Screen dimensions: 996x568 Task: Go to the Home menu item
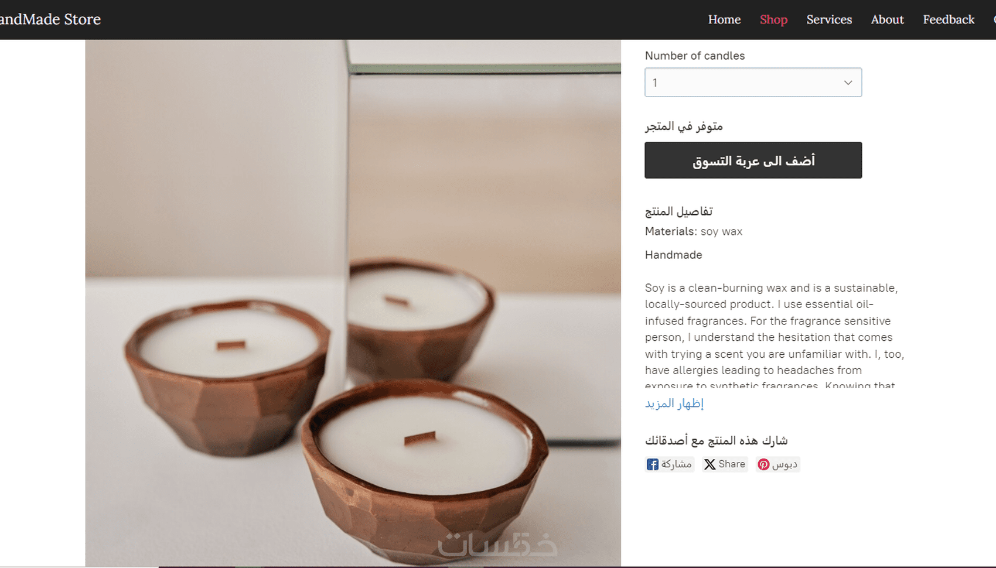pos(724,19)
